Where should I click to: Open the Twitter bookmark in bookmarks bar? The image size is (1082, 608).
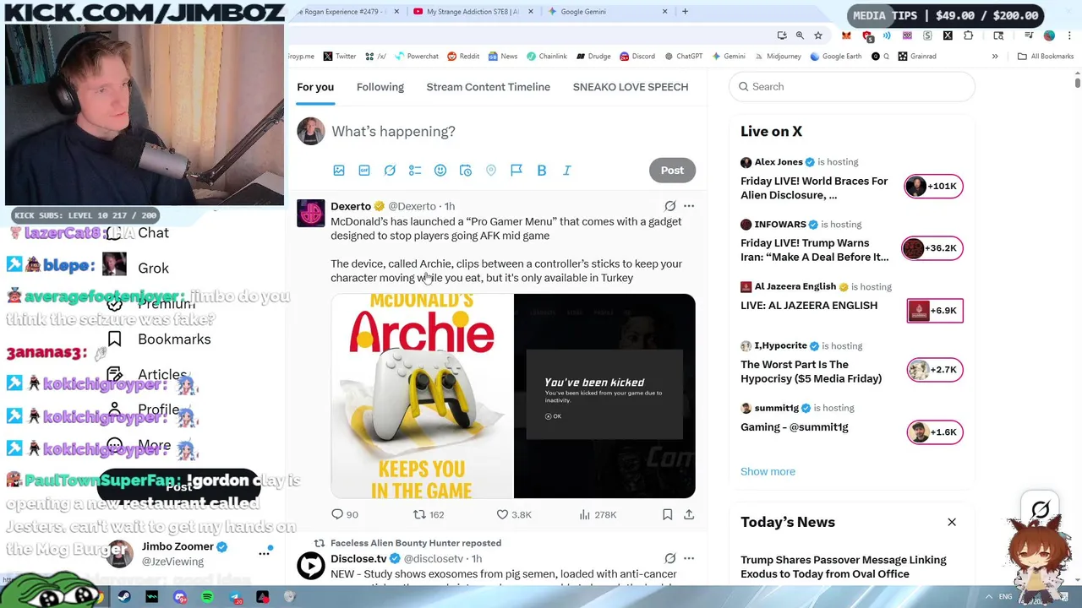(x=340, y=57)
